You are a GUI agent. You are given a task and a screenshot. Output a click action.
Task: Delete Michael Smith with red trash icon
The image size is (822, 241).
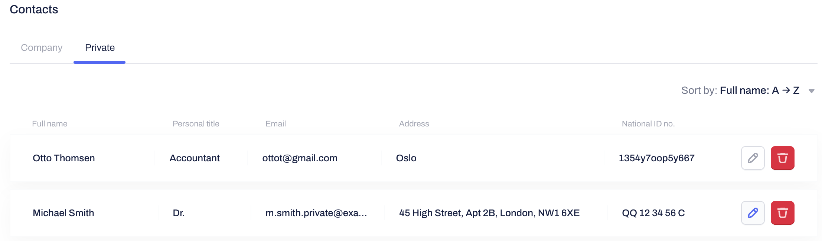[782, 213]
